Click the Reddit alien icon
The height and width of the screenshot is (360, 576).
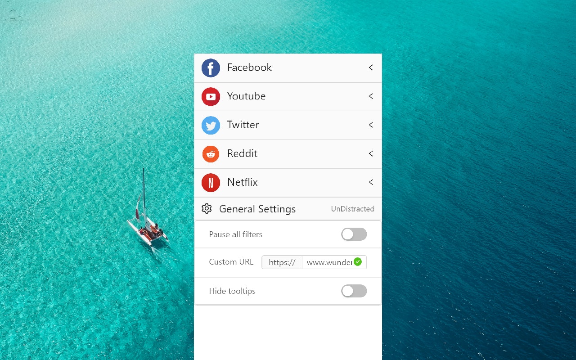pyautogui.click(x=211, y=154)
